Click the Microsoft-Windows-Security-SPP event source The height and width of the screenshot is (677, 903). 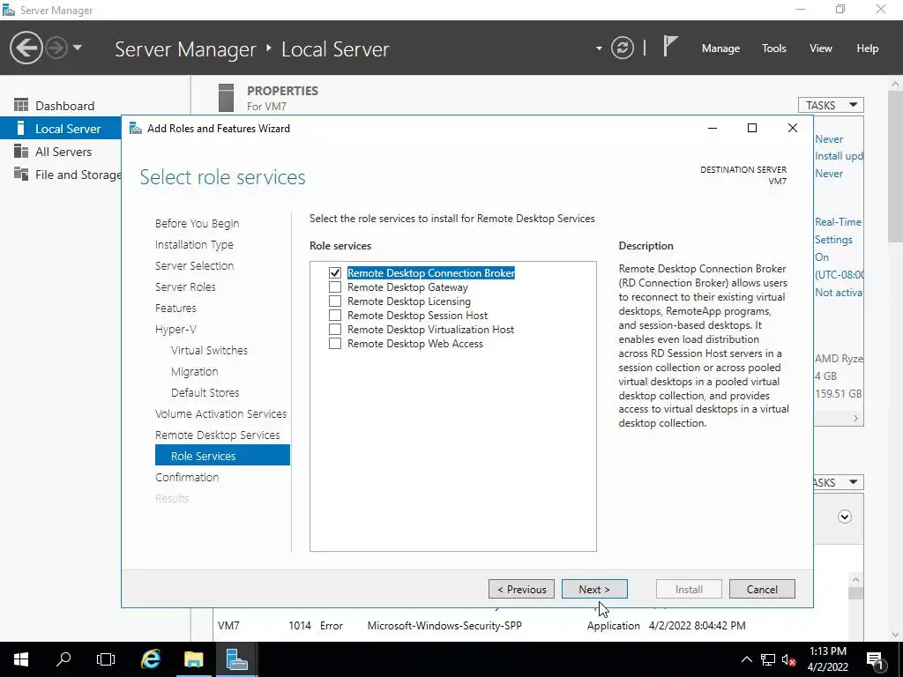444,625
